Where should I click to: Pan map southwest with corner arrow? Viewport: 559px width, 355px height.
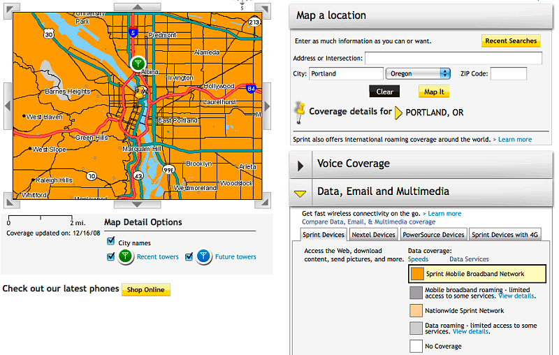coord(12,201)
